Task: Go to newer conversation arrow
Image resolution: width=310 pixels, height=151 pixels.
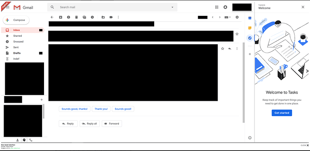Action: (x=212, y=17)
